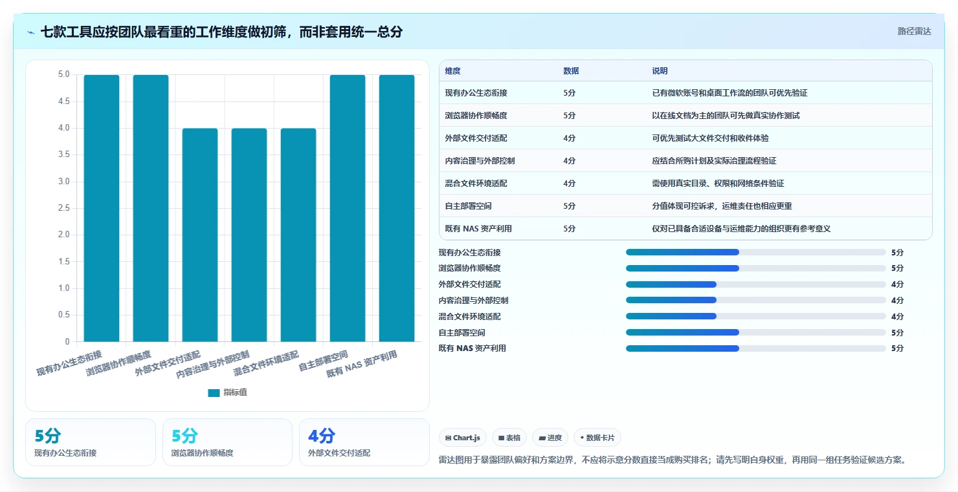The image size is (958, 492).
Task: Click the 4.5 y-axis tick label
Action: coord(63,102)
